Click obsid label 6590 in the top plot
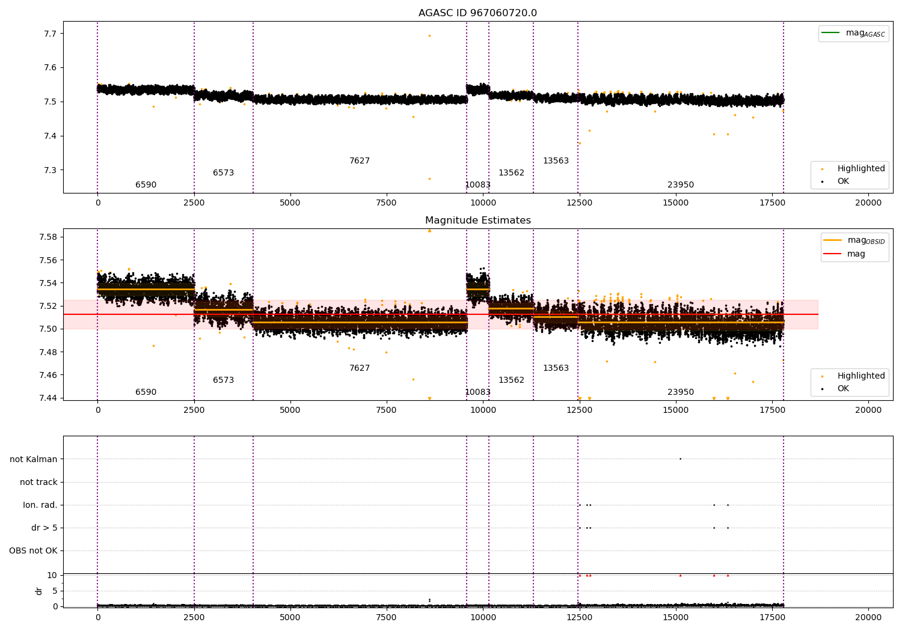Viewport: 902px width, 631px height. [146, 185]
